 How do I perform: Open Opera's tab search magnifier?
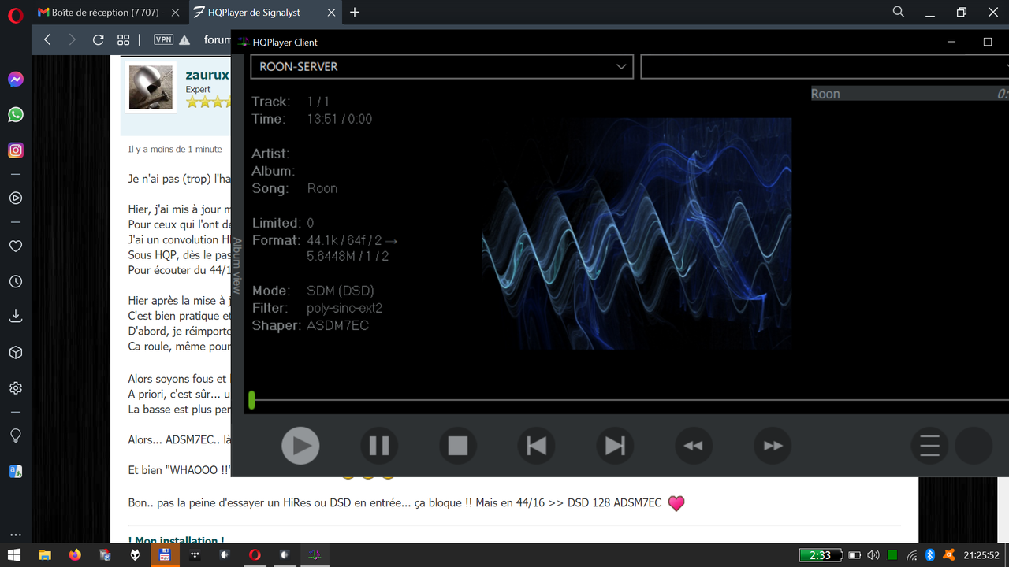pyautogui.click(x=899, y=12)
